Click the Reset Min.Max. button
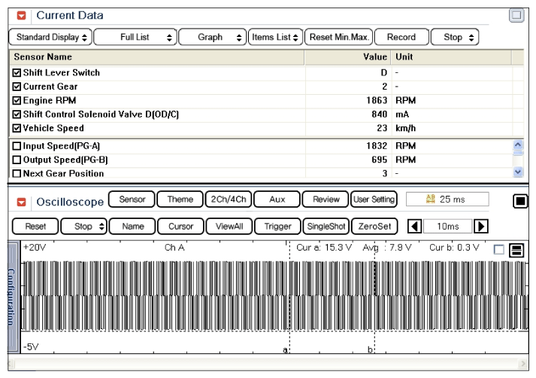 pyautogui.click(x=339, y=37)
